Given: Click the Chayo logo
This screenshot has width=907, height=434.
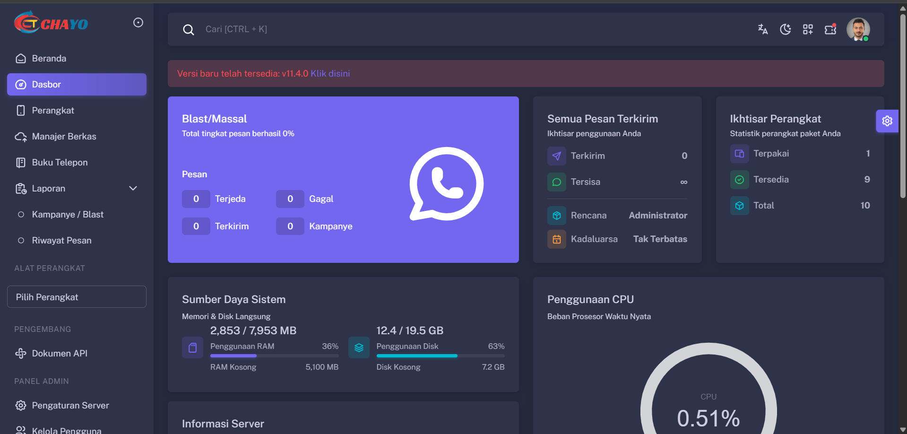Looking at the screenshot, I should point(51,23).
